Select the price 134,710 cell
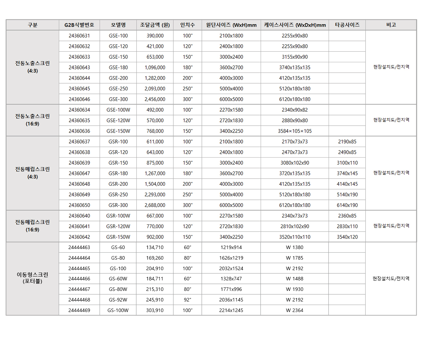 (155, 247)
